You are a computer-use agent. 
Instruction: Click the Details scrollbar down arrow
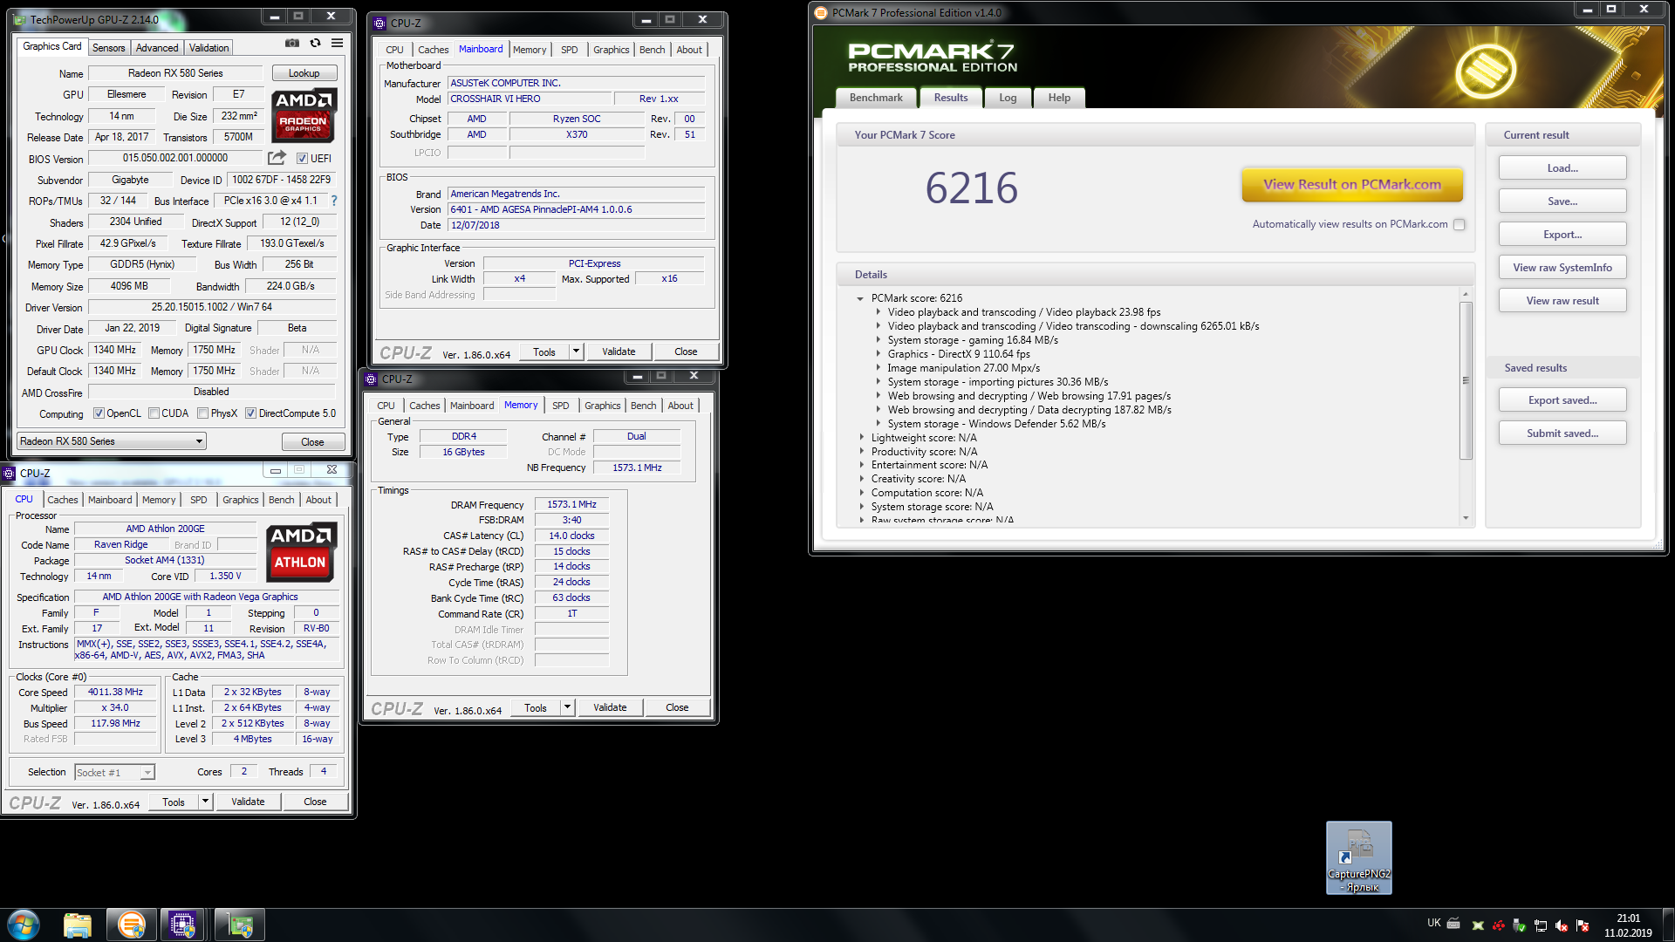click(x=1466, y=518)
